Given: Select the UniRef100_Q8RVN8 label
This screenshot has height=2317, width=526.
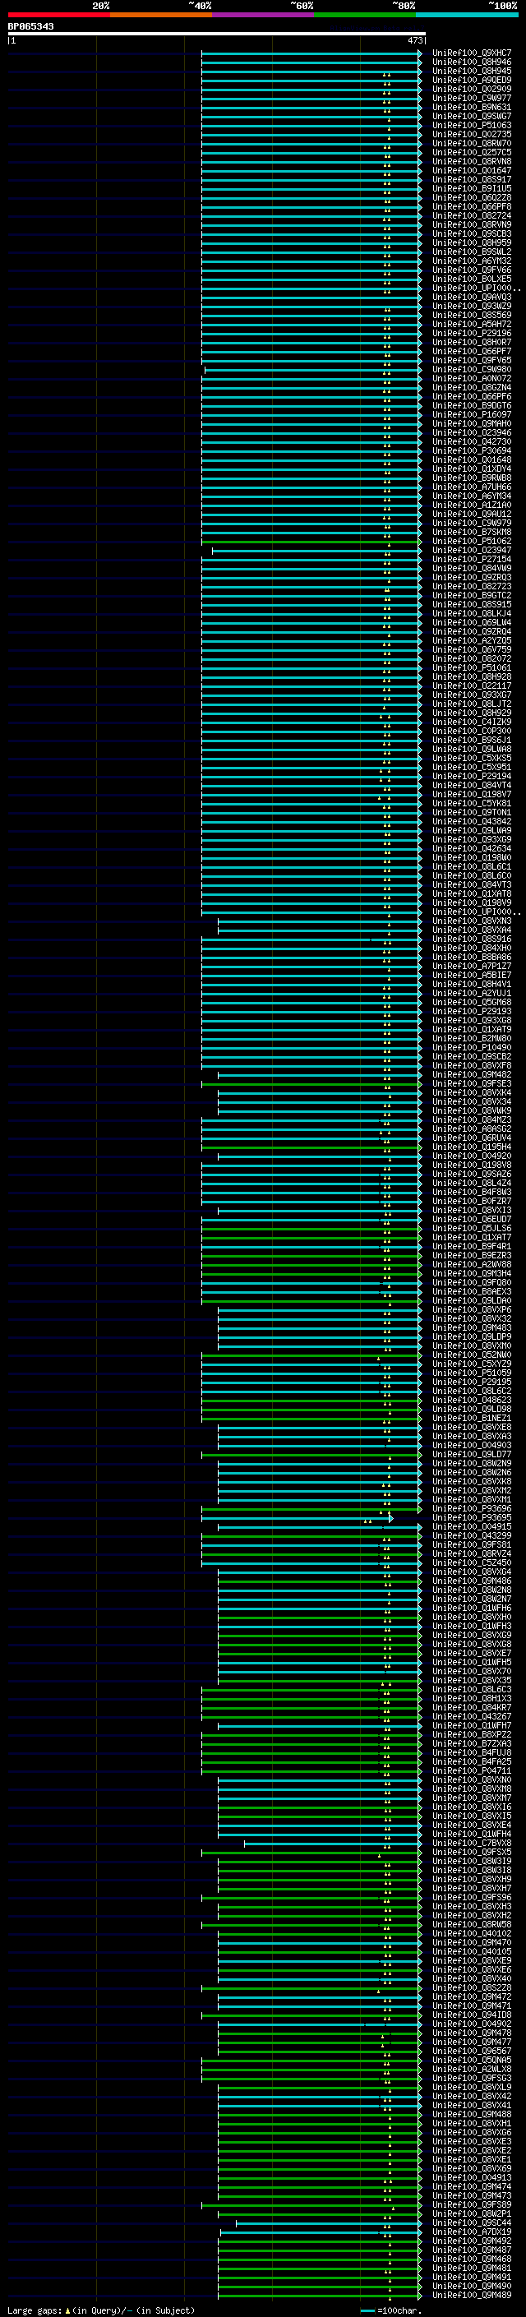Looking at the screenshot, I should (x=472, y=161).
